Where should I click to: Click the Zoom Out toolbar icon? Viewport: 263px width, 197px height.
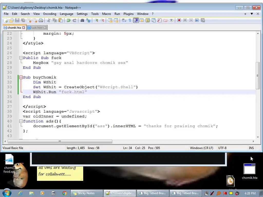point(102,21)
